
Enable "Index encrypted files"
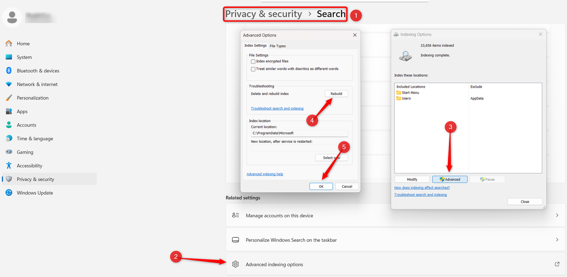(x=253, y=61)
